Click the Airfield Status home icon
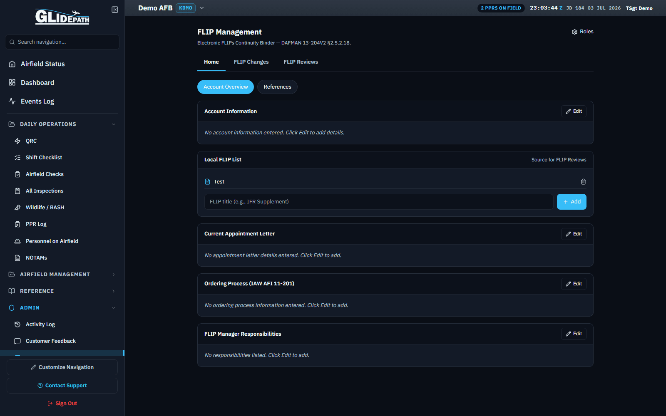Image resolution: width=666 pixels, height=416 pixels. (x=12, y=64)
